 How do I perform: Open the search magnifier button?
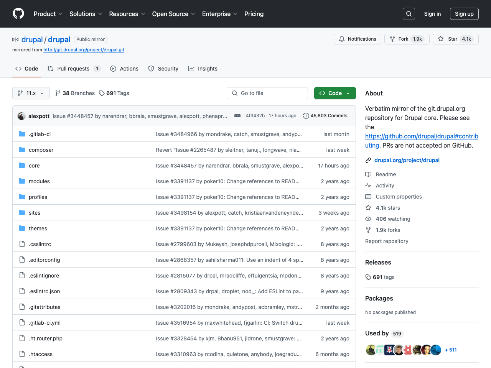click(409, 14)
